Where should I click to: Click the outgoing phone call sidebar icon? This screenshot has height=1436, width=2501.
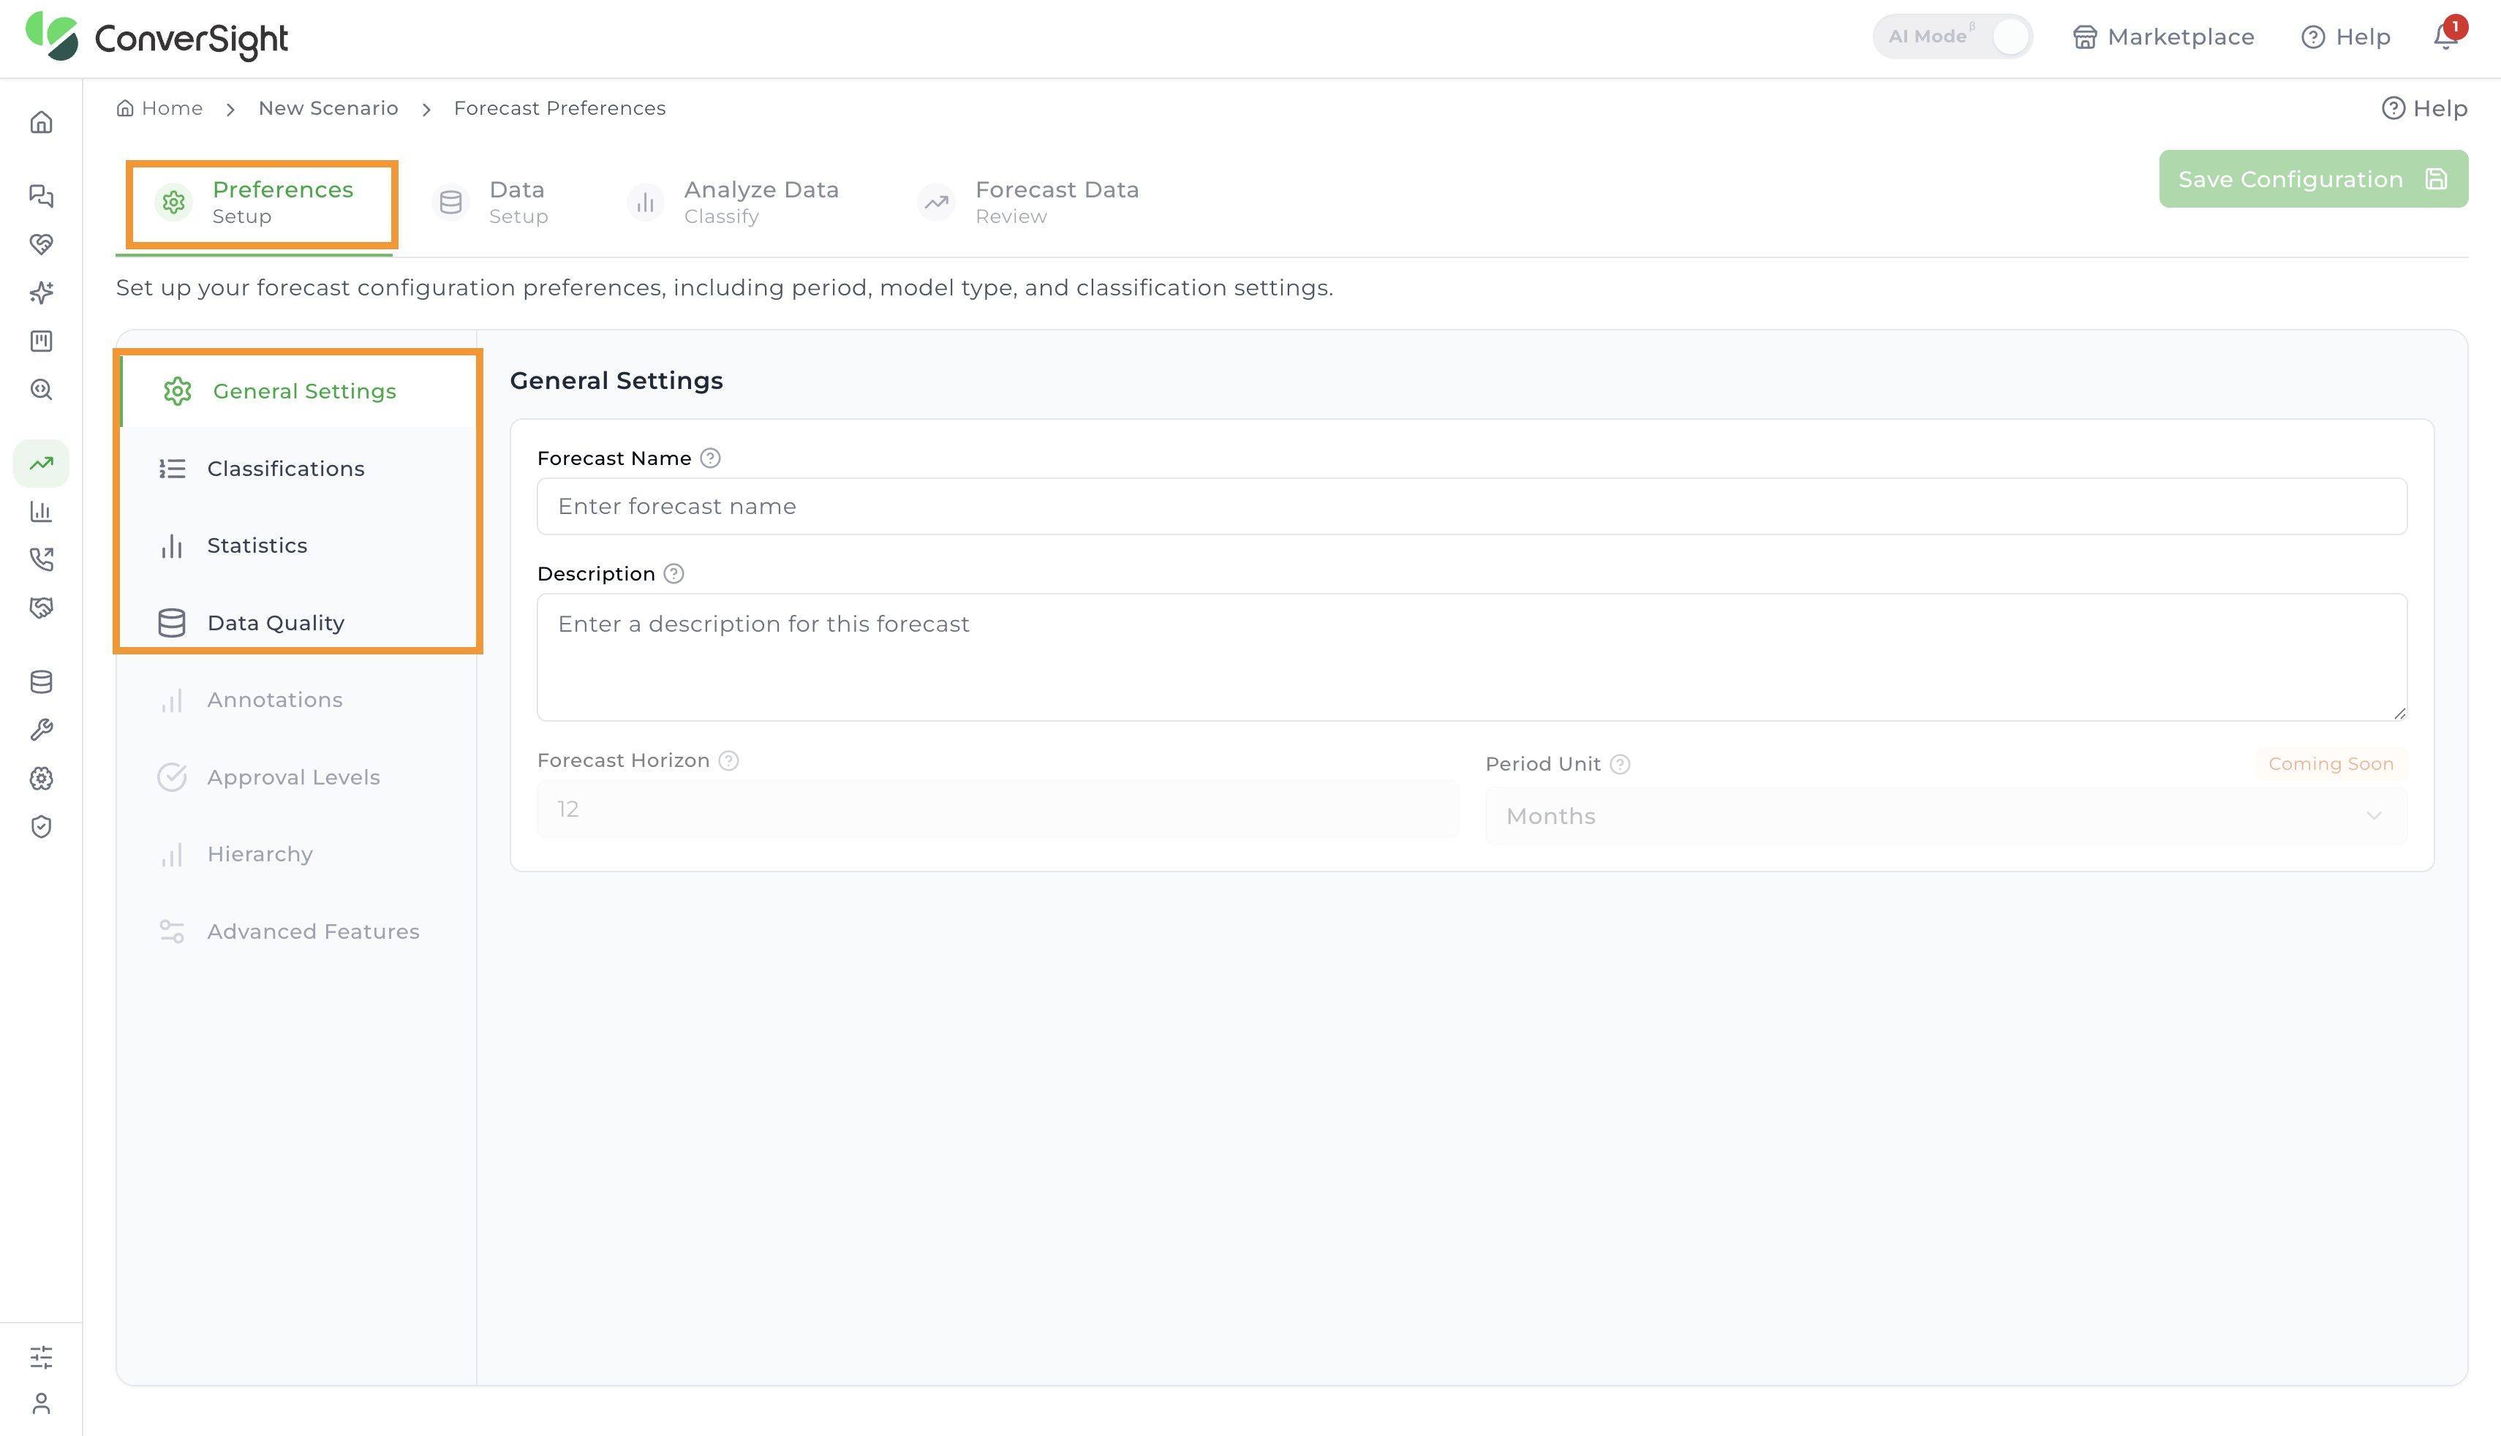tap(40, 559)
